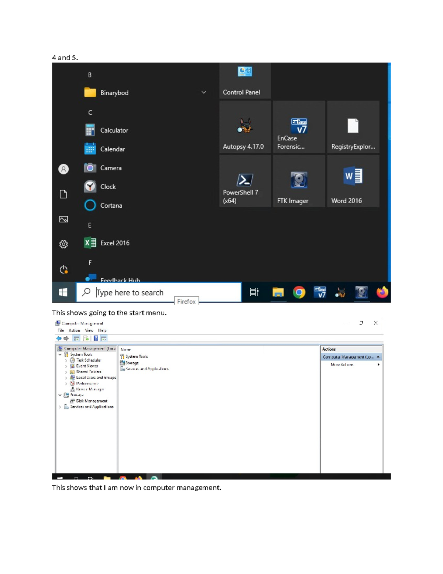Launch the PowerShell 7 (x64) tile

(x=245, y=181)
